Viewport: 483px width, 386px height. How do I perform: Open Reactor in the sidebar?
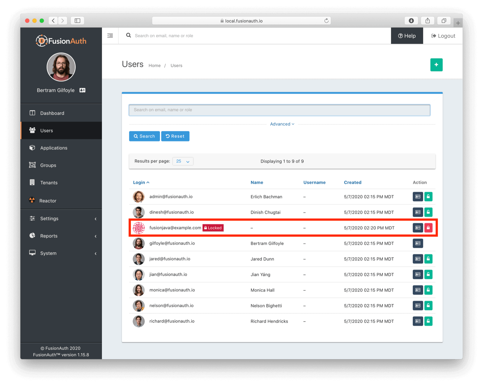coord(61,201)
